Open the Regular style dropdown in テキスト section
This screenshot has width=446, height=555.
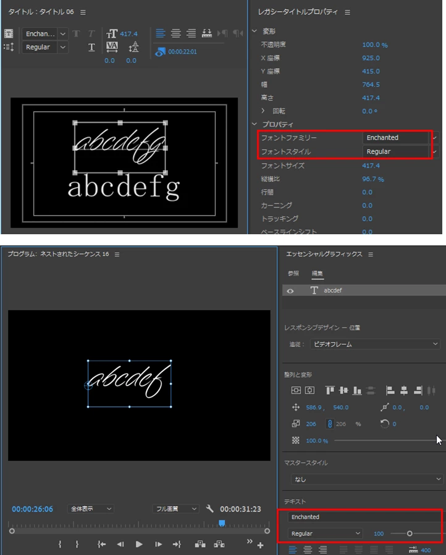pyautogui.click(x=325, y=533)
